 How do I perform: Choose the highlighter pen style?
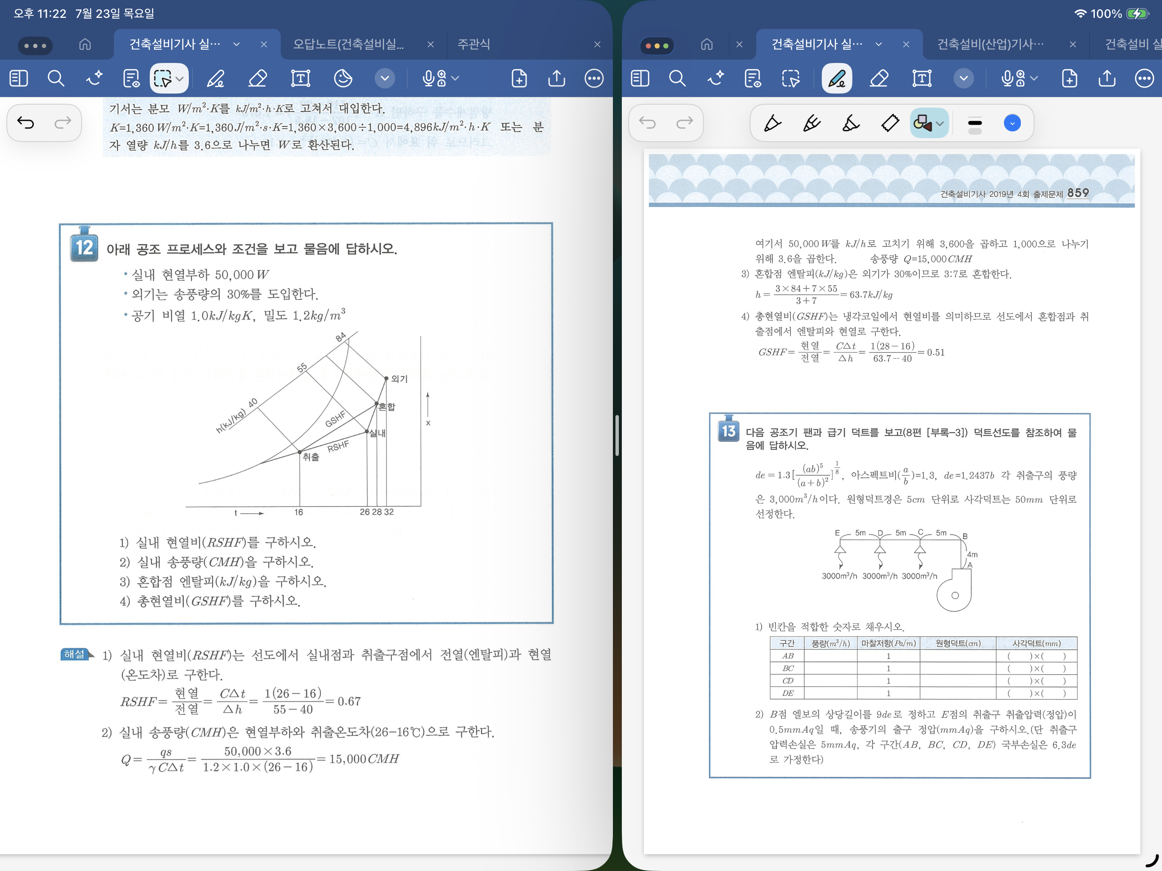pos(890,123)
